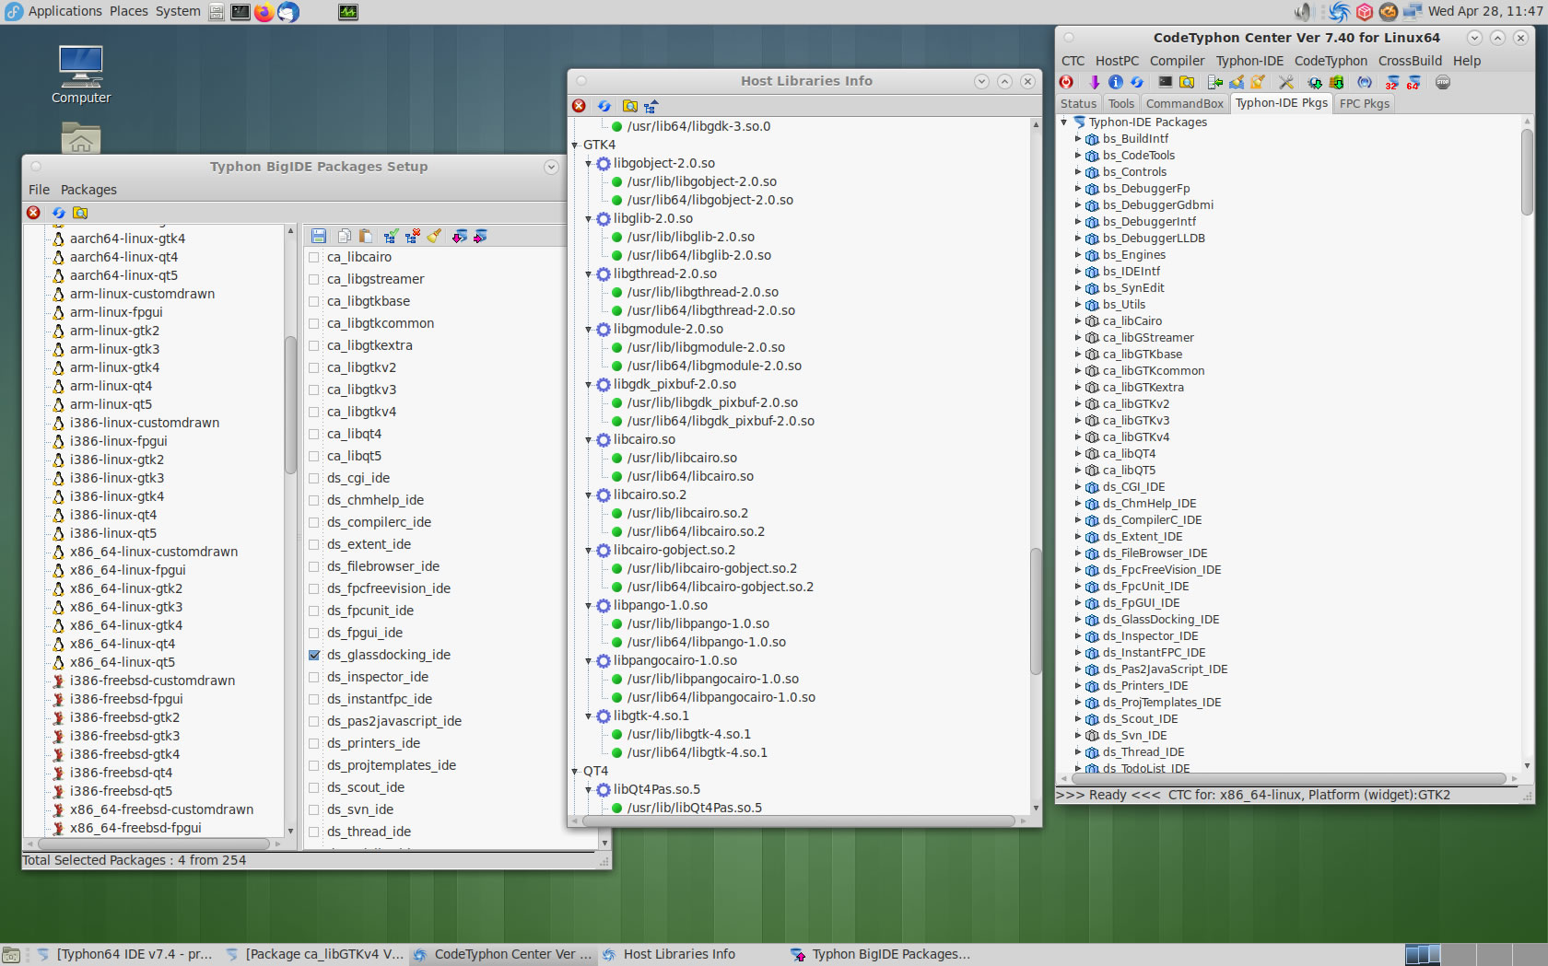Open the Firefox launcher in top panel
Screen dimensions: 1548x966
click(264, 12)
